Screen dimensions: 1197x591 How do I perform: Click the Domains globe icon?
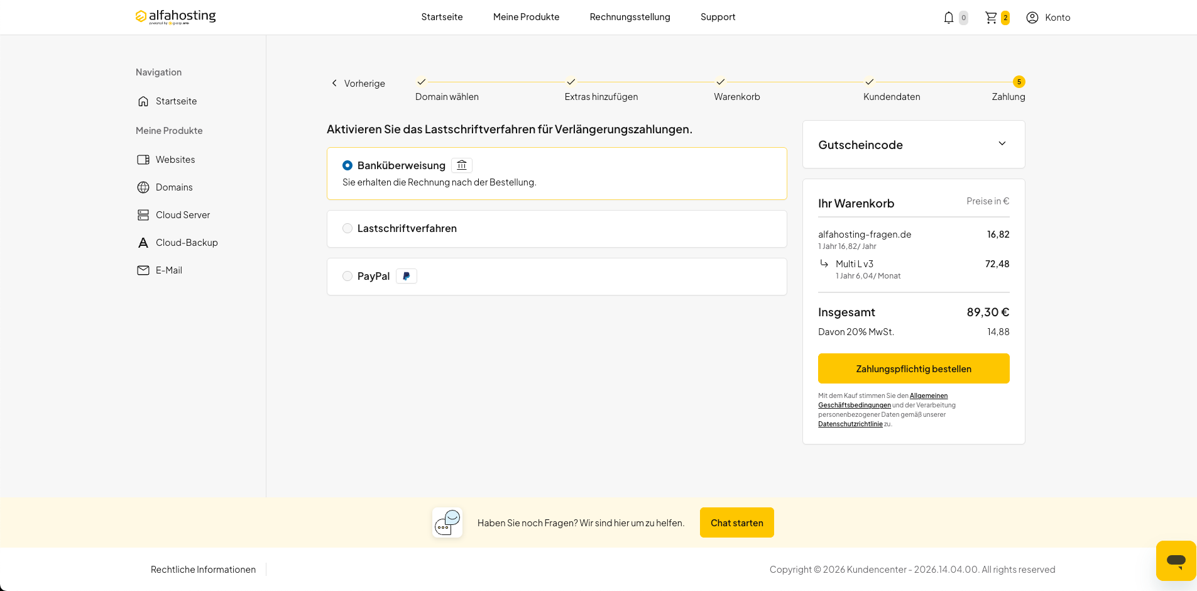(x=143, y=187)
